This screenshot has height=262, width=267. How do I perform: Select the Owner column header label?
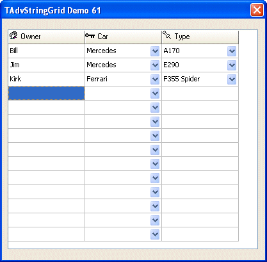click(31, 37)
